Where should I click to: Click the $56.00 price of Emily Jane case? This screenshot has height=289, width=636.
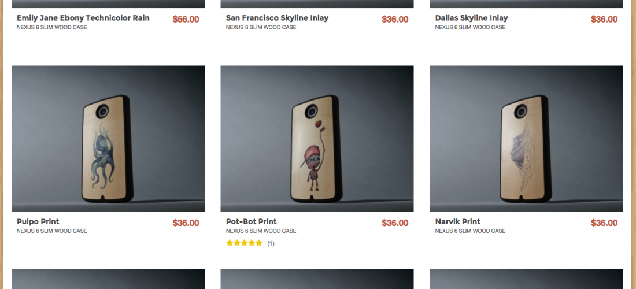coord(186,20)
